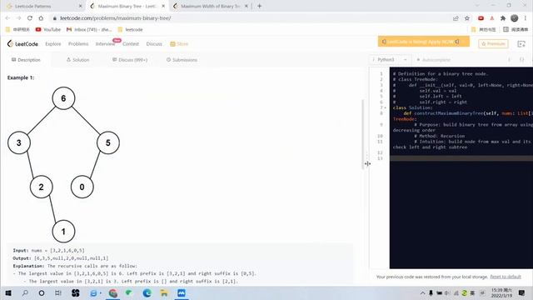
Task: Open the Store link
Action: click(x=179, y=44)
